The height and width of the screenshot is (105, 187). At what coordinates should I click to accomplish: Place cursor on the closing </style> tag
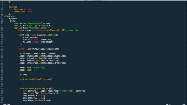tap(9, 16)
